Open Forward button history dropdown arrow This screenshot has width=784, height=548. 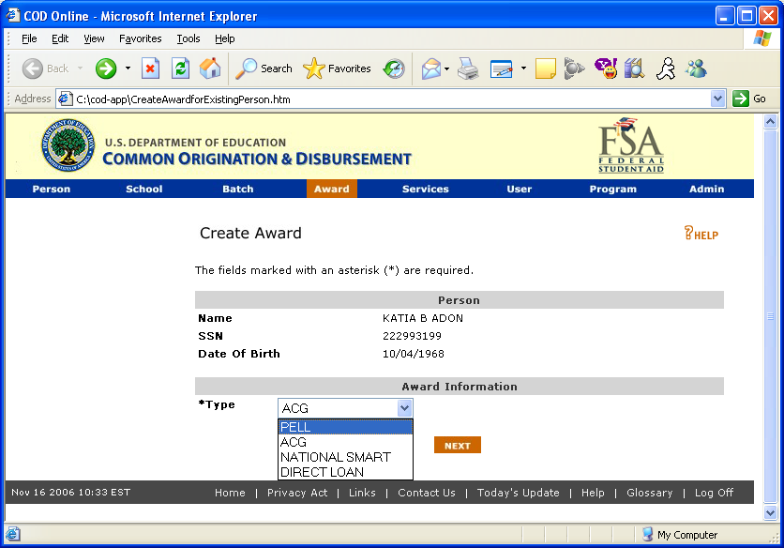tap(128, 68)
